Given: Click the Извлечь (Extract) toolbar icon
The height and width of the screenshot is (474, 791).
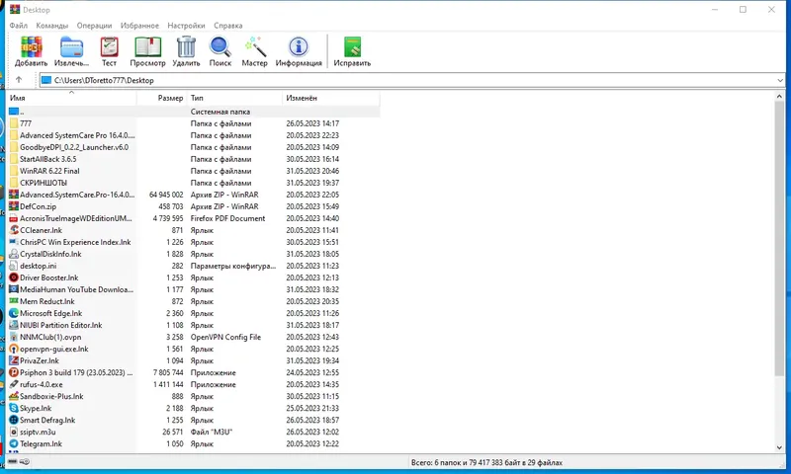Looking at the screenshot, I should pos(71,47).
